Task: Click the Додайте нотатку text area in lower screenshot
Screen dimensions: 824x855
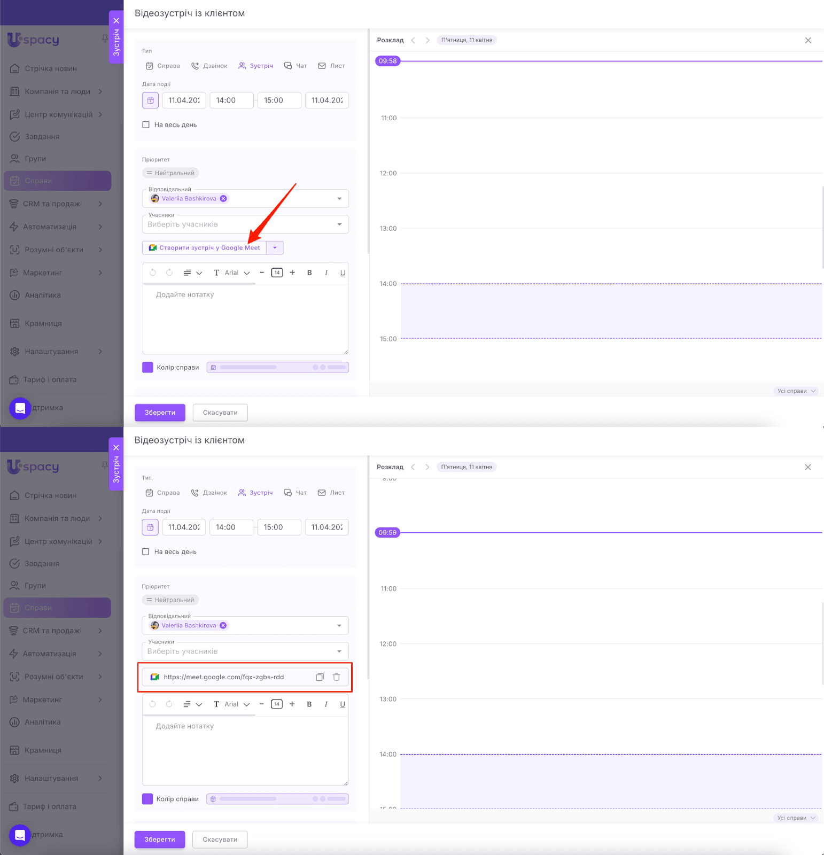Action: coord(245,750)
